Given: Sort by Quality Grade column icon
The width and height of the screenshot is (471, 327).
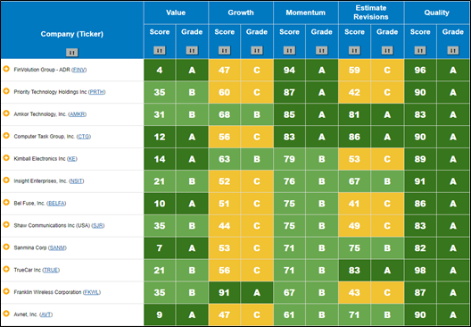Looking at the screenshot, I should pos(452,50).
